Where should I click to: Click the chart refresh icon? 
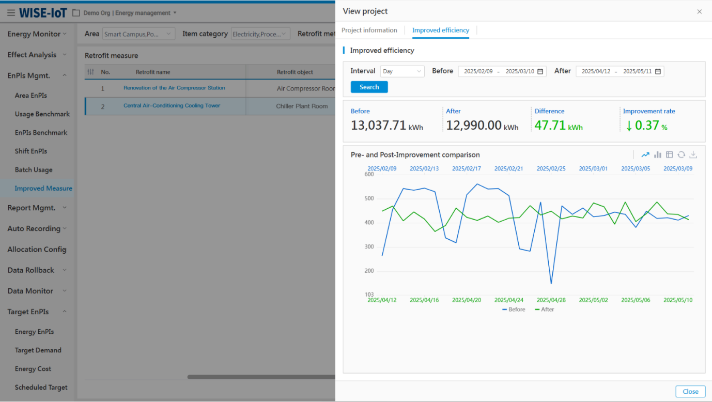click(x=682, y=154)
